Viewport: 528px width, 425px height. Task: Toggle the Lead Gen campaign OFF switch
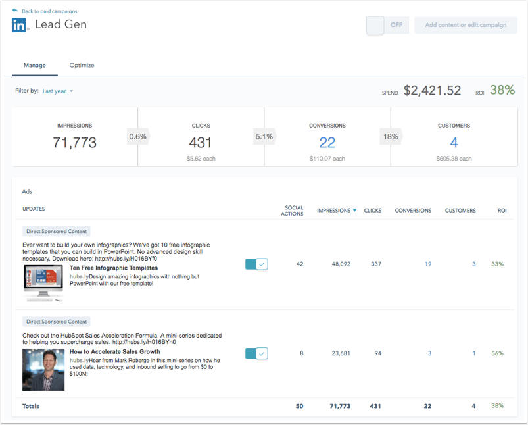point(387,25)
